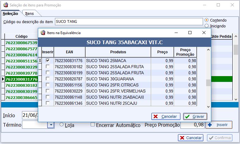Click the Preço Promoção column header

pyautogui.click(x=185, y=52)
